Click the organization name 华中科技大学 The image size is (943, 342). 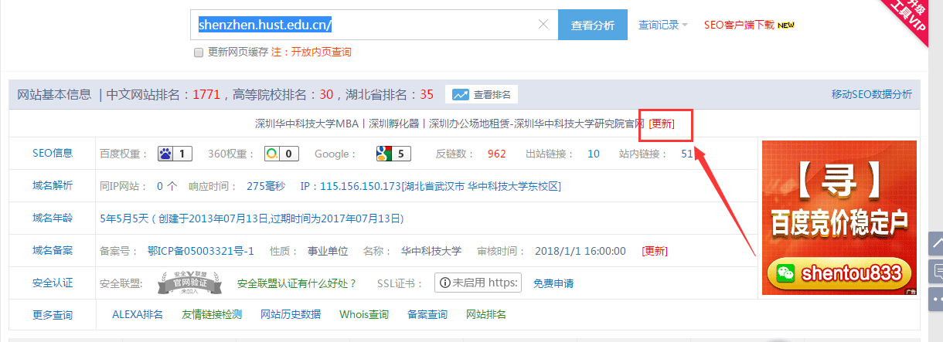[431, 251]
